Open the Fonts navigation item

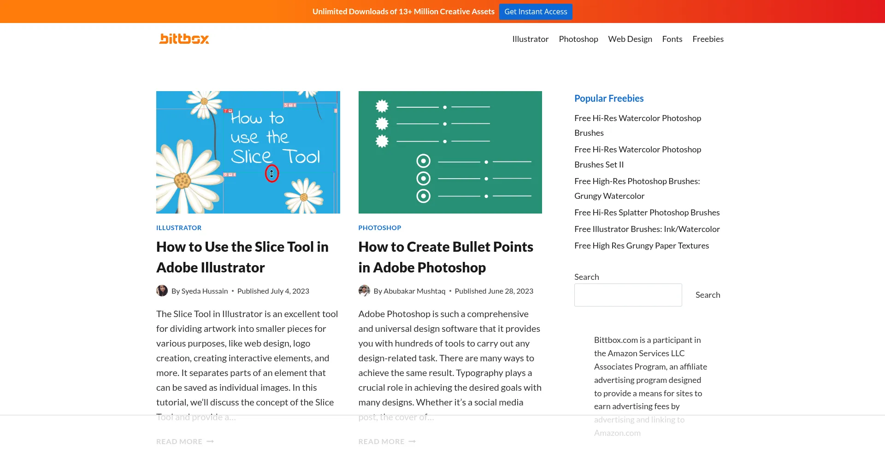(672, 39)
